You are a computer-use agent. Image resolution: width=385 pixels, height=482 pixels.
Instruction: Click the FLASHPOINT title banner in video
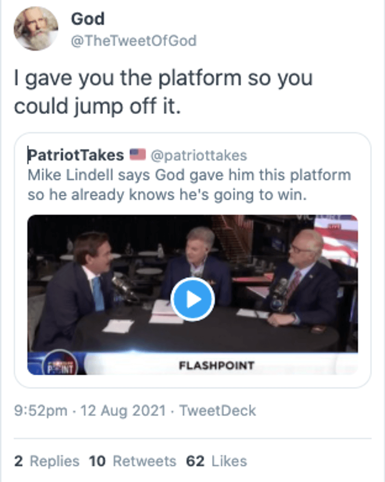[x=216, y=366]
